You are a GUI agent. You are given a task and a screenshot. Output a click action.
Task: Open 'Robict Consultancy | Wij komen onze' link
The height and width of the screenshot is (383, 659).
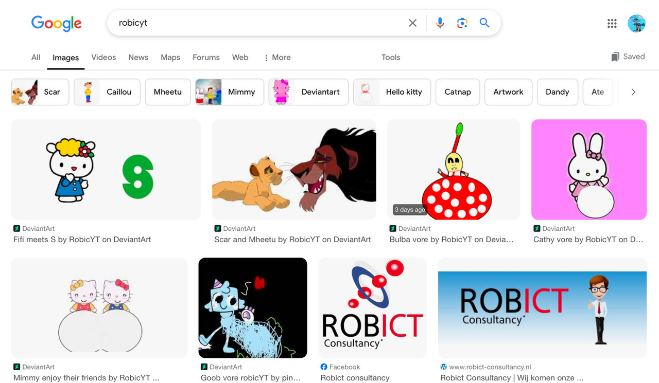pyautogui.click(x=512, y=378)
